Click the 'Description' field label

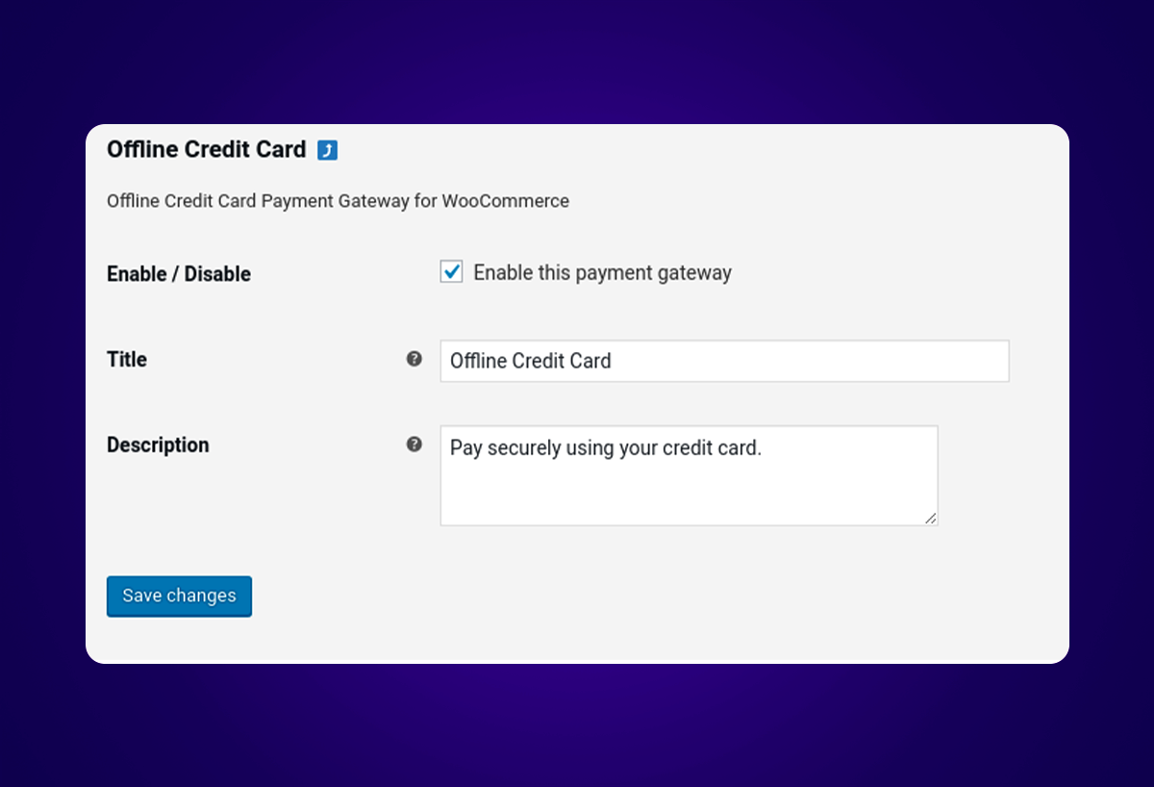(158, 444)
